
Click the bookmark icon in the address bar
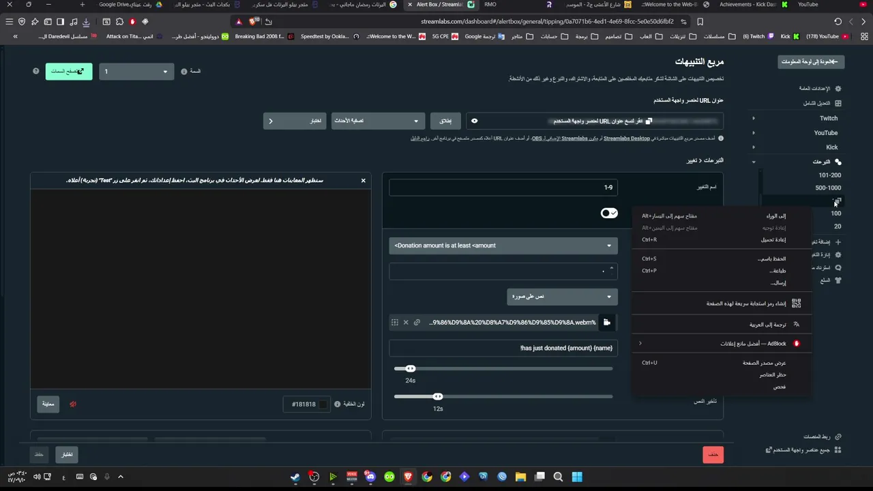[700, 22]
